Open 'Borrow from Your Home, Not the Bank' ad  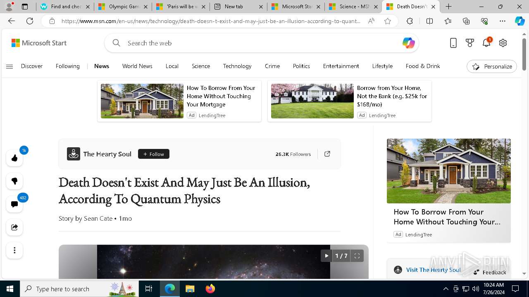point(349,101)
